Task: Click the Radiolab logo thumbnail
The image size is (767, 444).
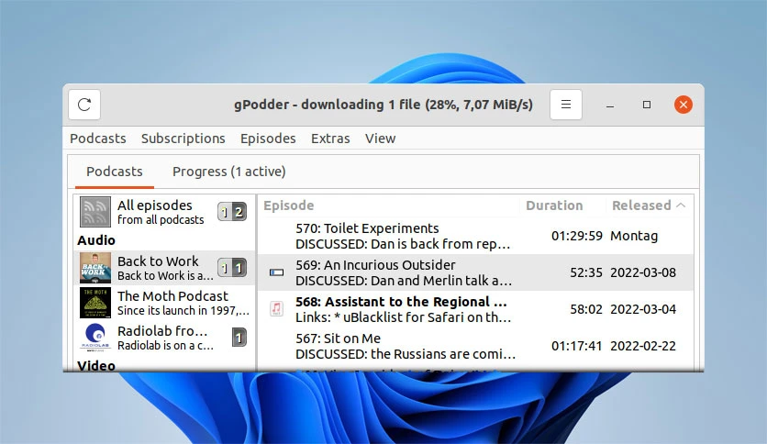Action: pyautogui.click(x=95, y=338)
